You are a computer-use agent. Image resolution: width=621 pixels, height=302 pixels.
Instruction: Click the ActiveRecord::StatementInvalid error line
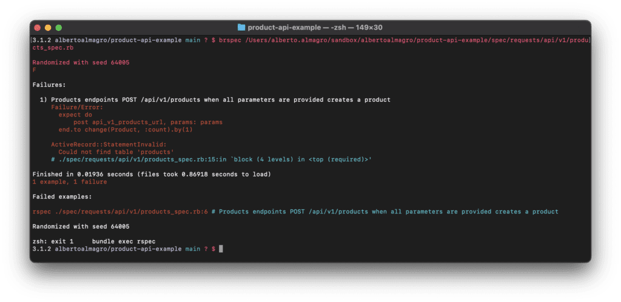tap(109, 144)
